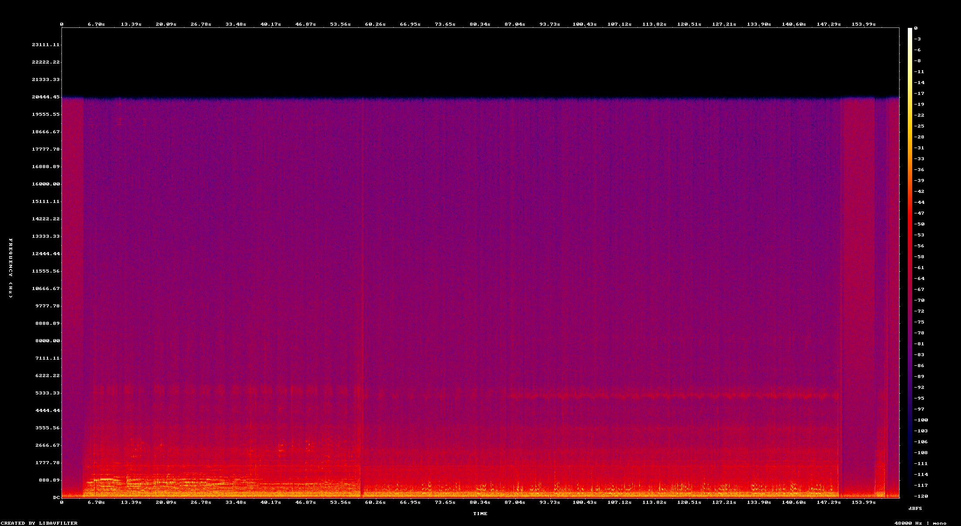Image resolution: width=961 pixels, height=526 pixels.
Task: Click the -61 value on dBFS scale
Action: tap(919, 268)
